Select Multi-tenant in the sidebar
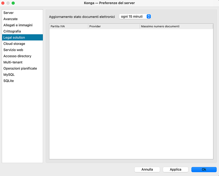219x176 pixels. [x=13, y=62]
